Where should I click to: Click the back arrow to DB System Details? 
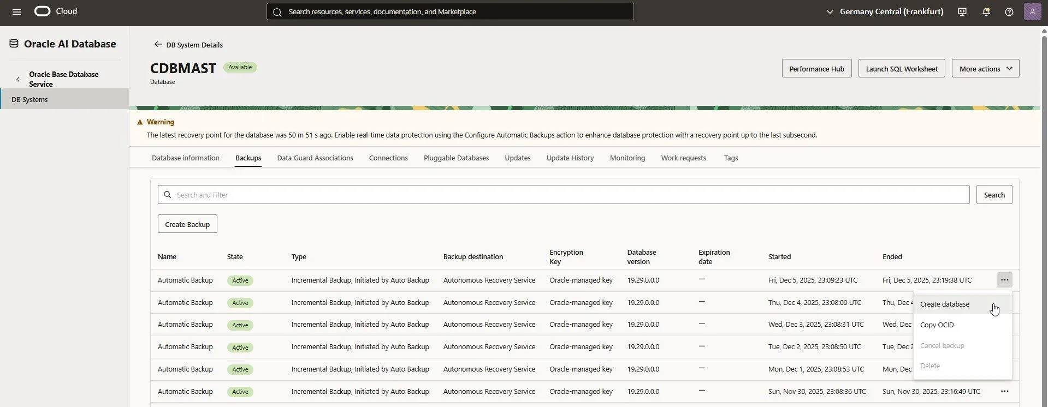[158, 44]
